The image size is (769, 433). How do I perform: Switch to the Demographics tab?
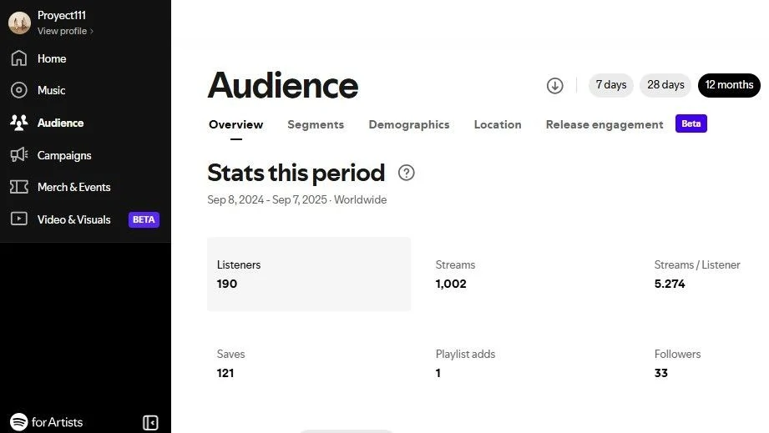pyautogui.click(x=409, y=124)
